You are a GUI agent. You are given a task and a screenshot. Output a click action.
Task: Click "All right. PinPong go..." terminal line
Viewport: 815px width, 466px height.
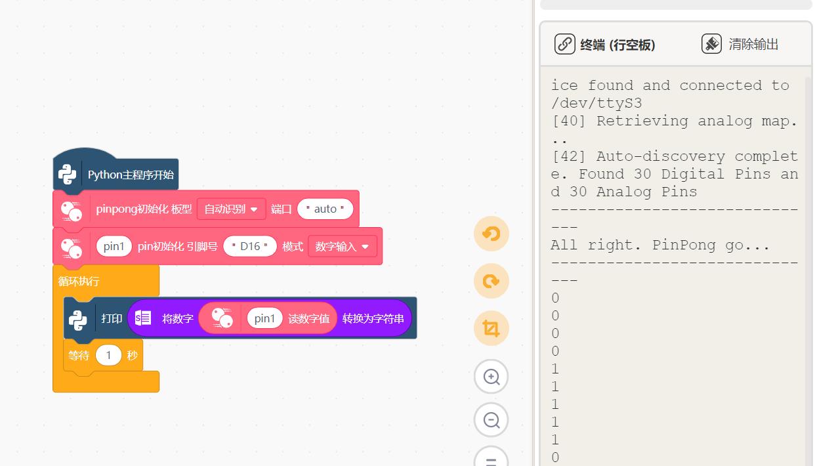[660, 245]
